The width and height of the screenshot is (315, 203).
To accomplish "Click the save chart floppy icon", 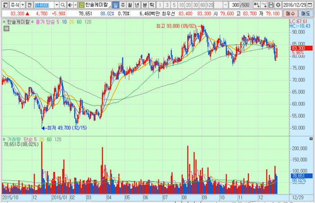I will [x=271, y=5].
